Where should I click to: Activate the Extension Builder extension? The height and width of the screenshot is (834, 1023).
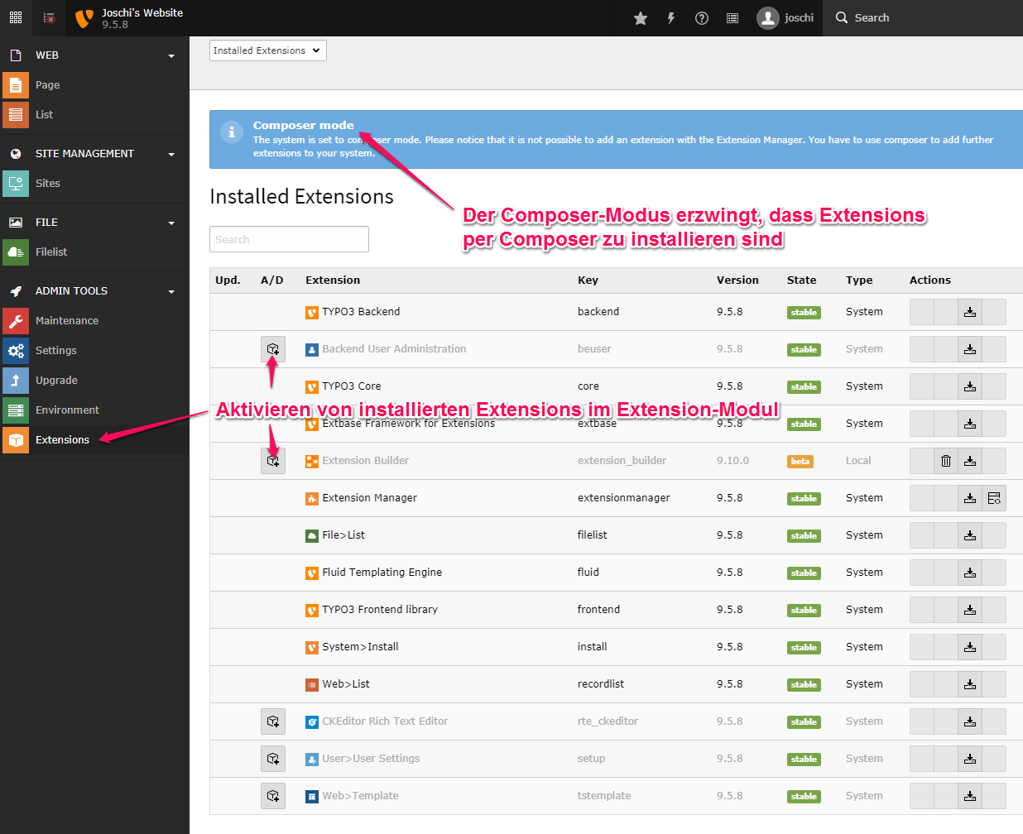click(x=273, y=460)
